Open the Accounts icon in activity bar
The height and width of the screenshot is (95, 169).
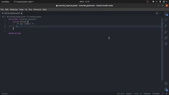pyautogui.click(x=166, y=83)
